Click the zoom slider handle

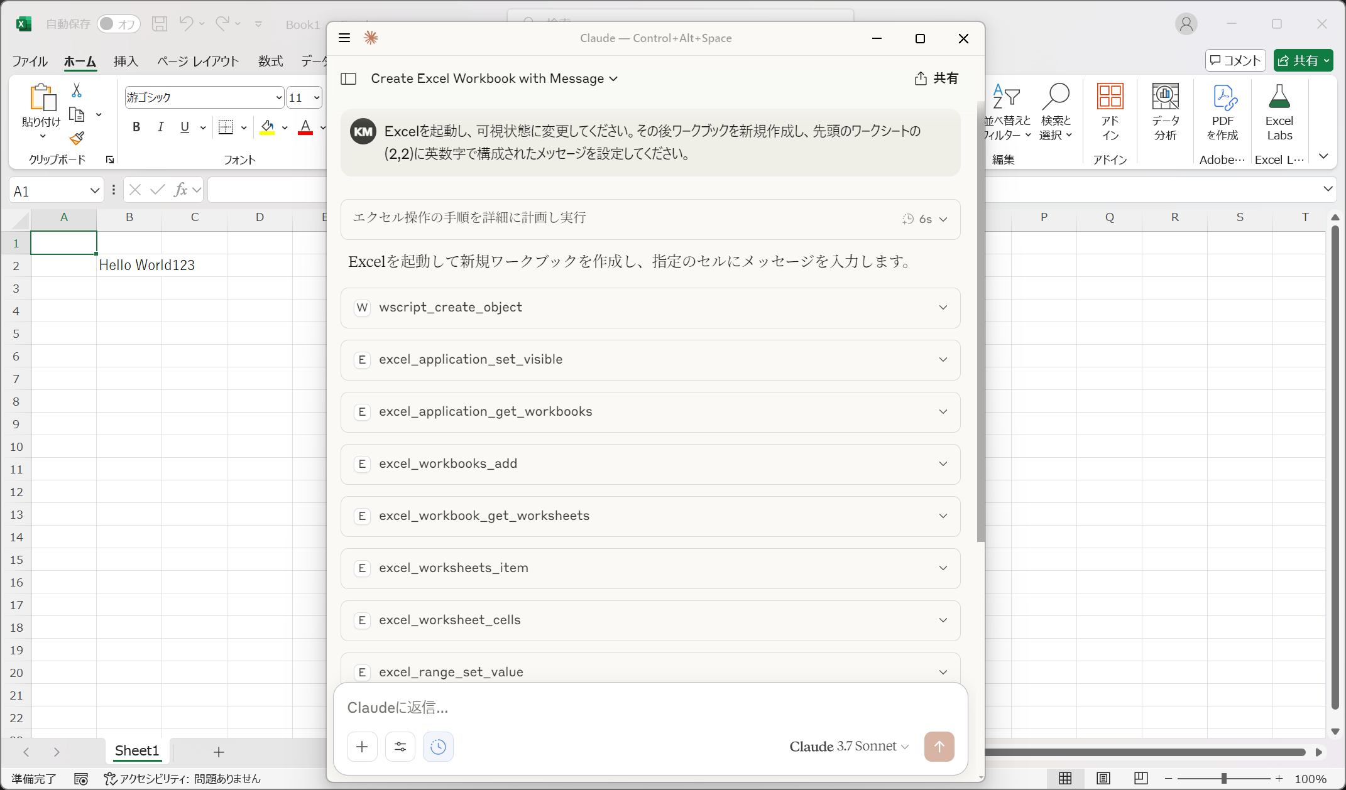pyautogui.click(x=1223, y=779)
